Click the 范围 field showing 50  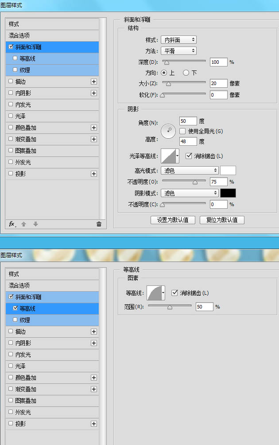pyautogui.click(x=205, y=307)
